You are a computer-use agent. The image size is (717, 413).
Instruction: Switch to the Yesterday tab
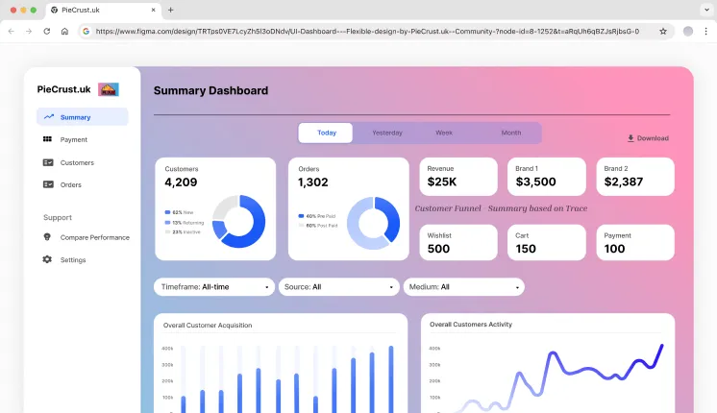[386, 133]
